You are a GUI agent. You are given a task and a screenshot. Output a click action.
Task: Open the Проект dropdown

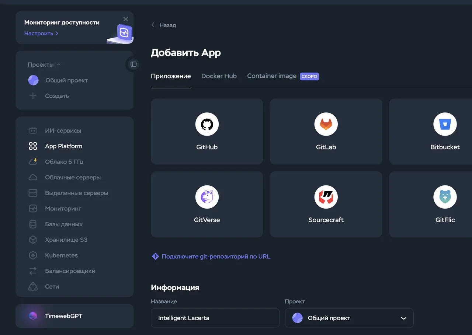click(x=349, y=318)
